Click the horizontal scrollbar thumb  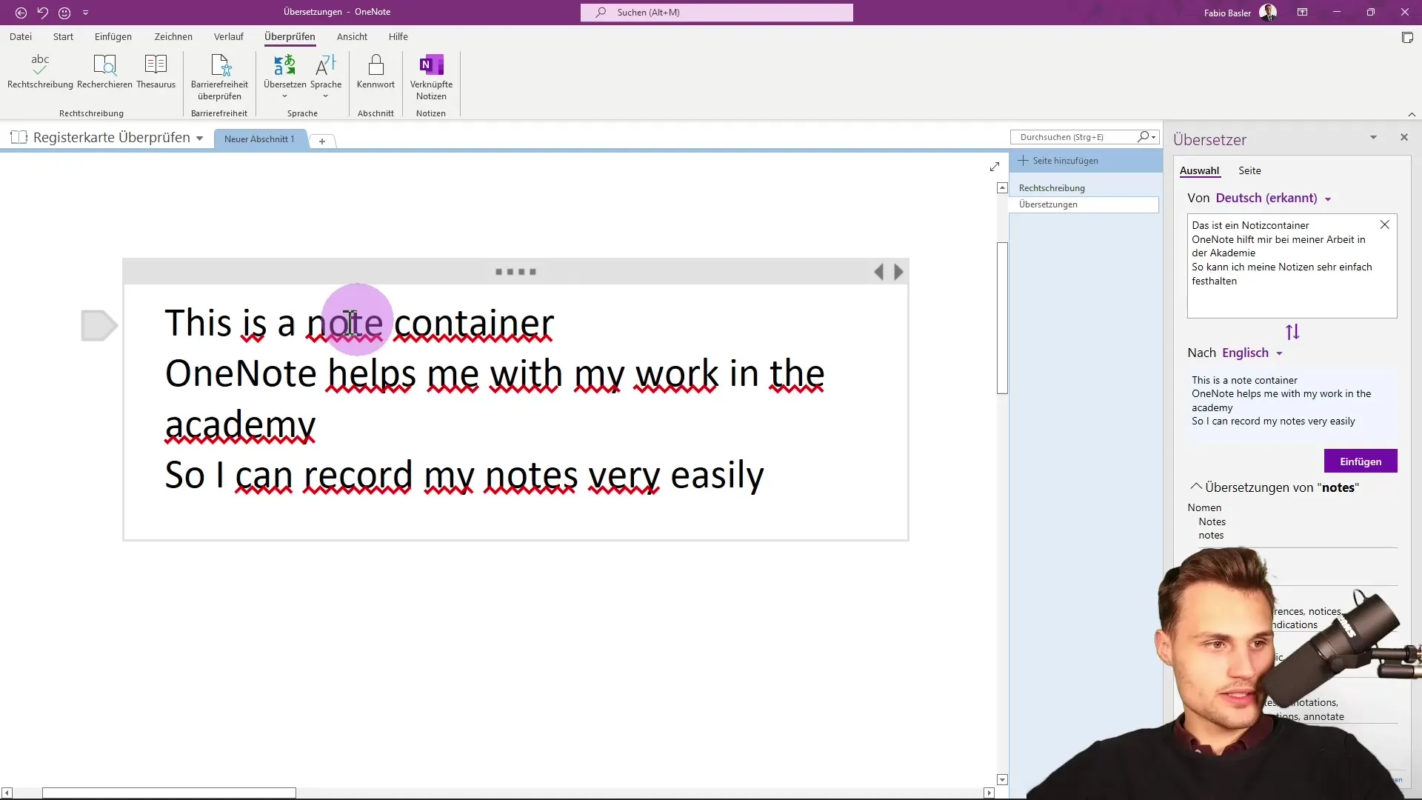[x=169, y=793]
